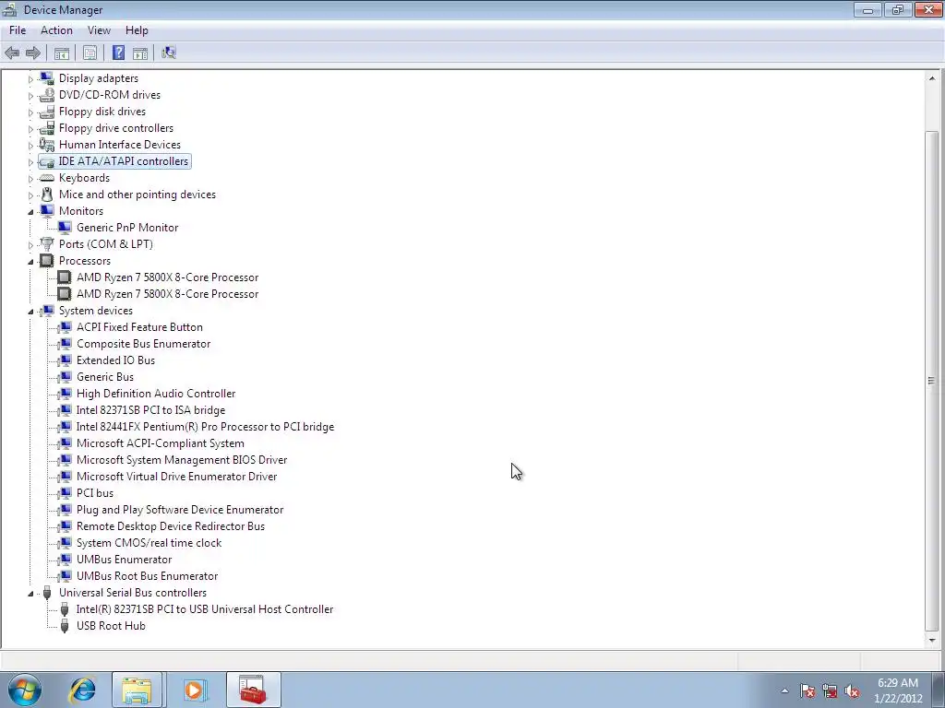Toggle the action pane toolbar icon
Viewport: 945px width, 708px height.
(140, 53)
